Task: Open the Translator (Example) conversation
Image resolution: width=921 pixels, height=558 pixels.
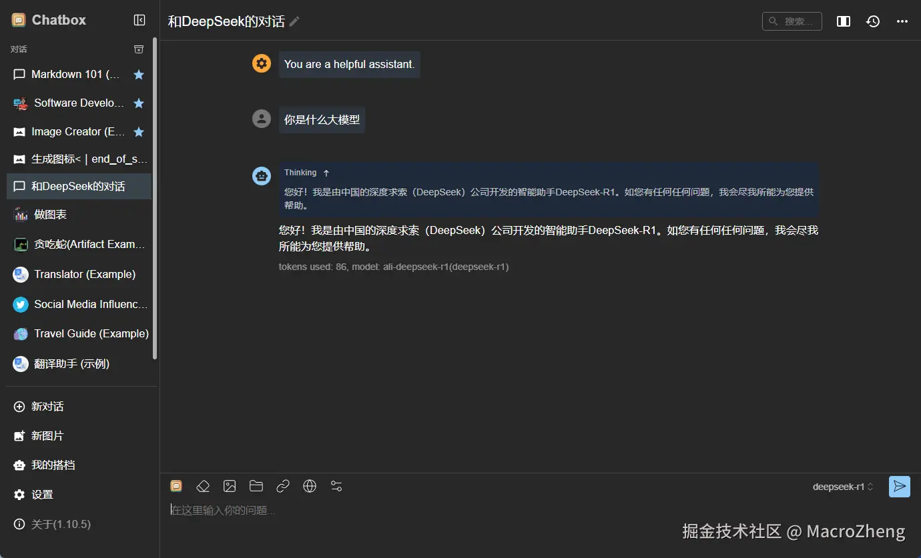Action: tap(79, 274)
